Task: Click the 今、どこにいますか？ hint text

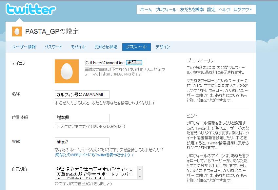Action: 90,127
